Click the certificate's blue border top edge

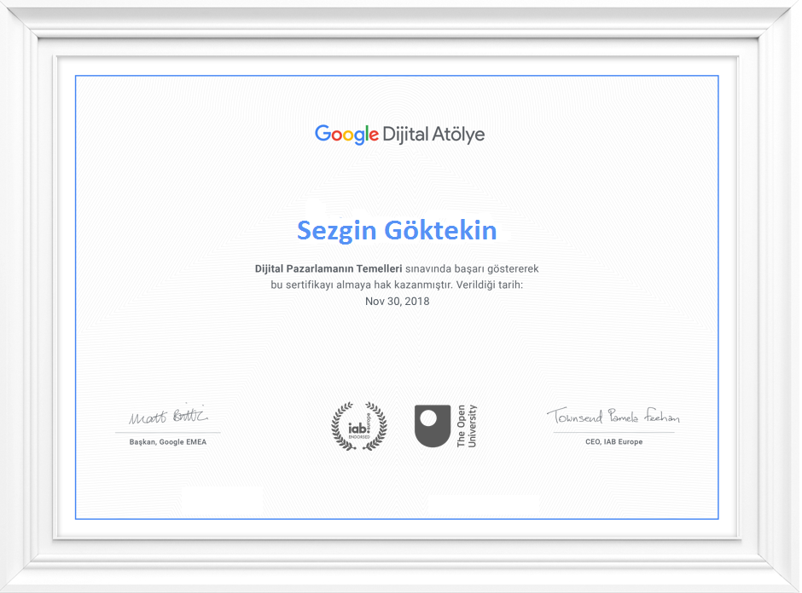click(x=397, y=76)
